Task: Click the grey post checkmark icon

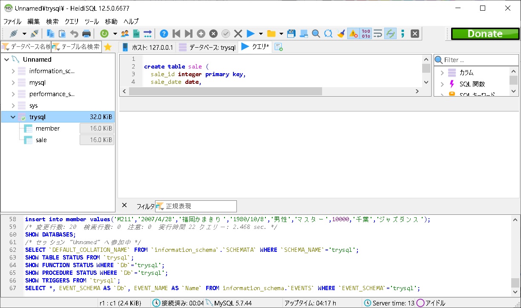Action: [x=226, y=34]
